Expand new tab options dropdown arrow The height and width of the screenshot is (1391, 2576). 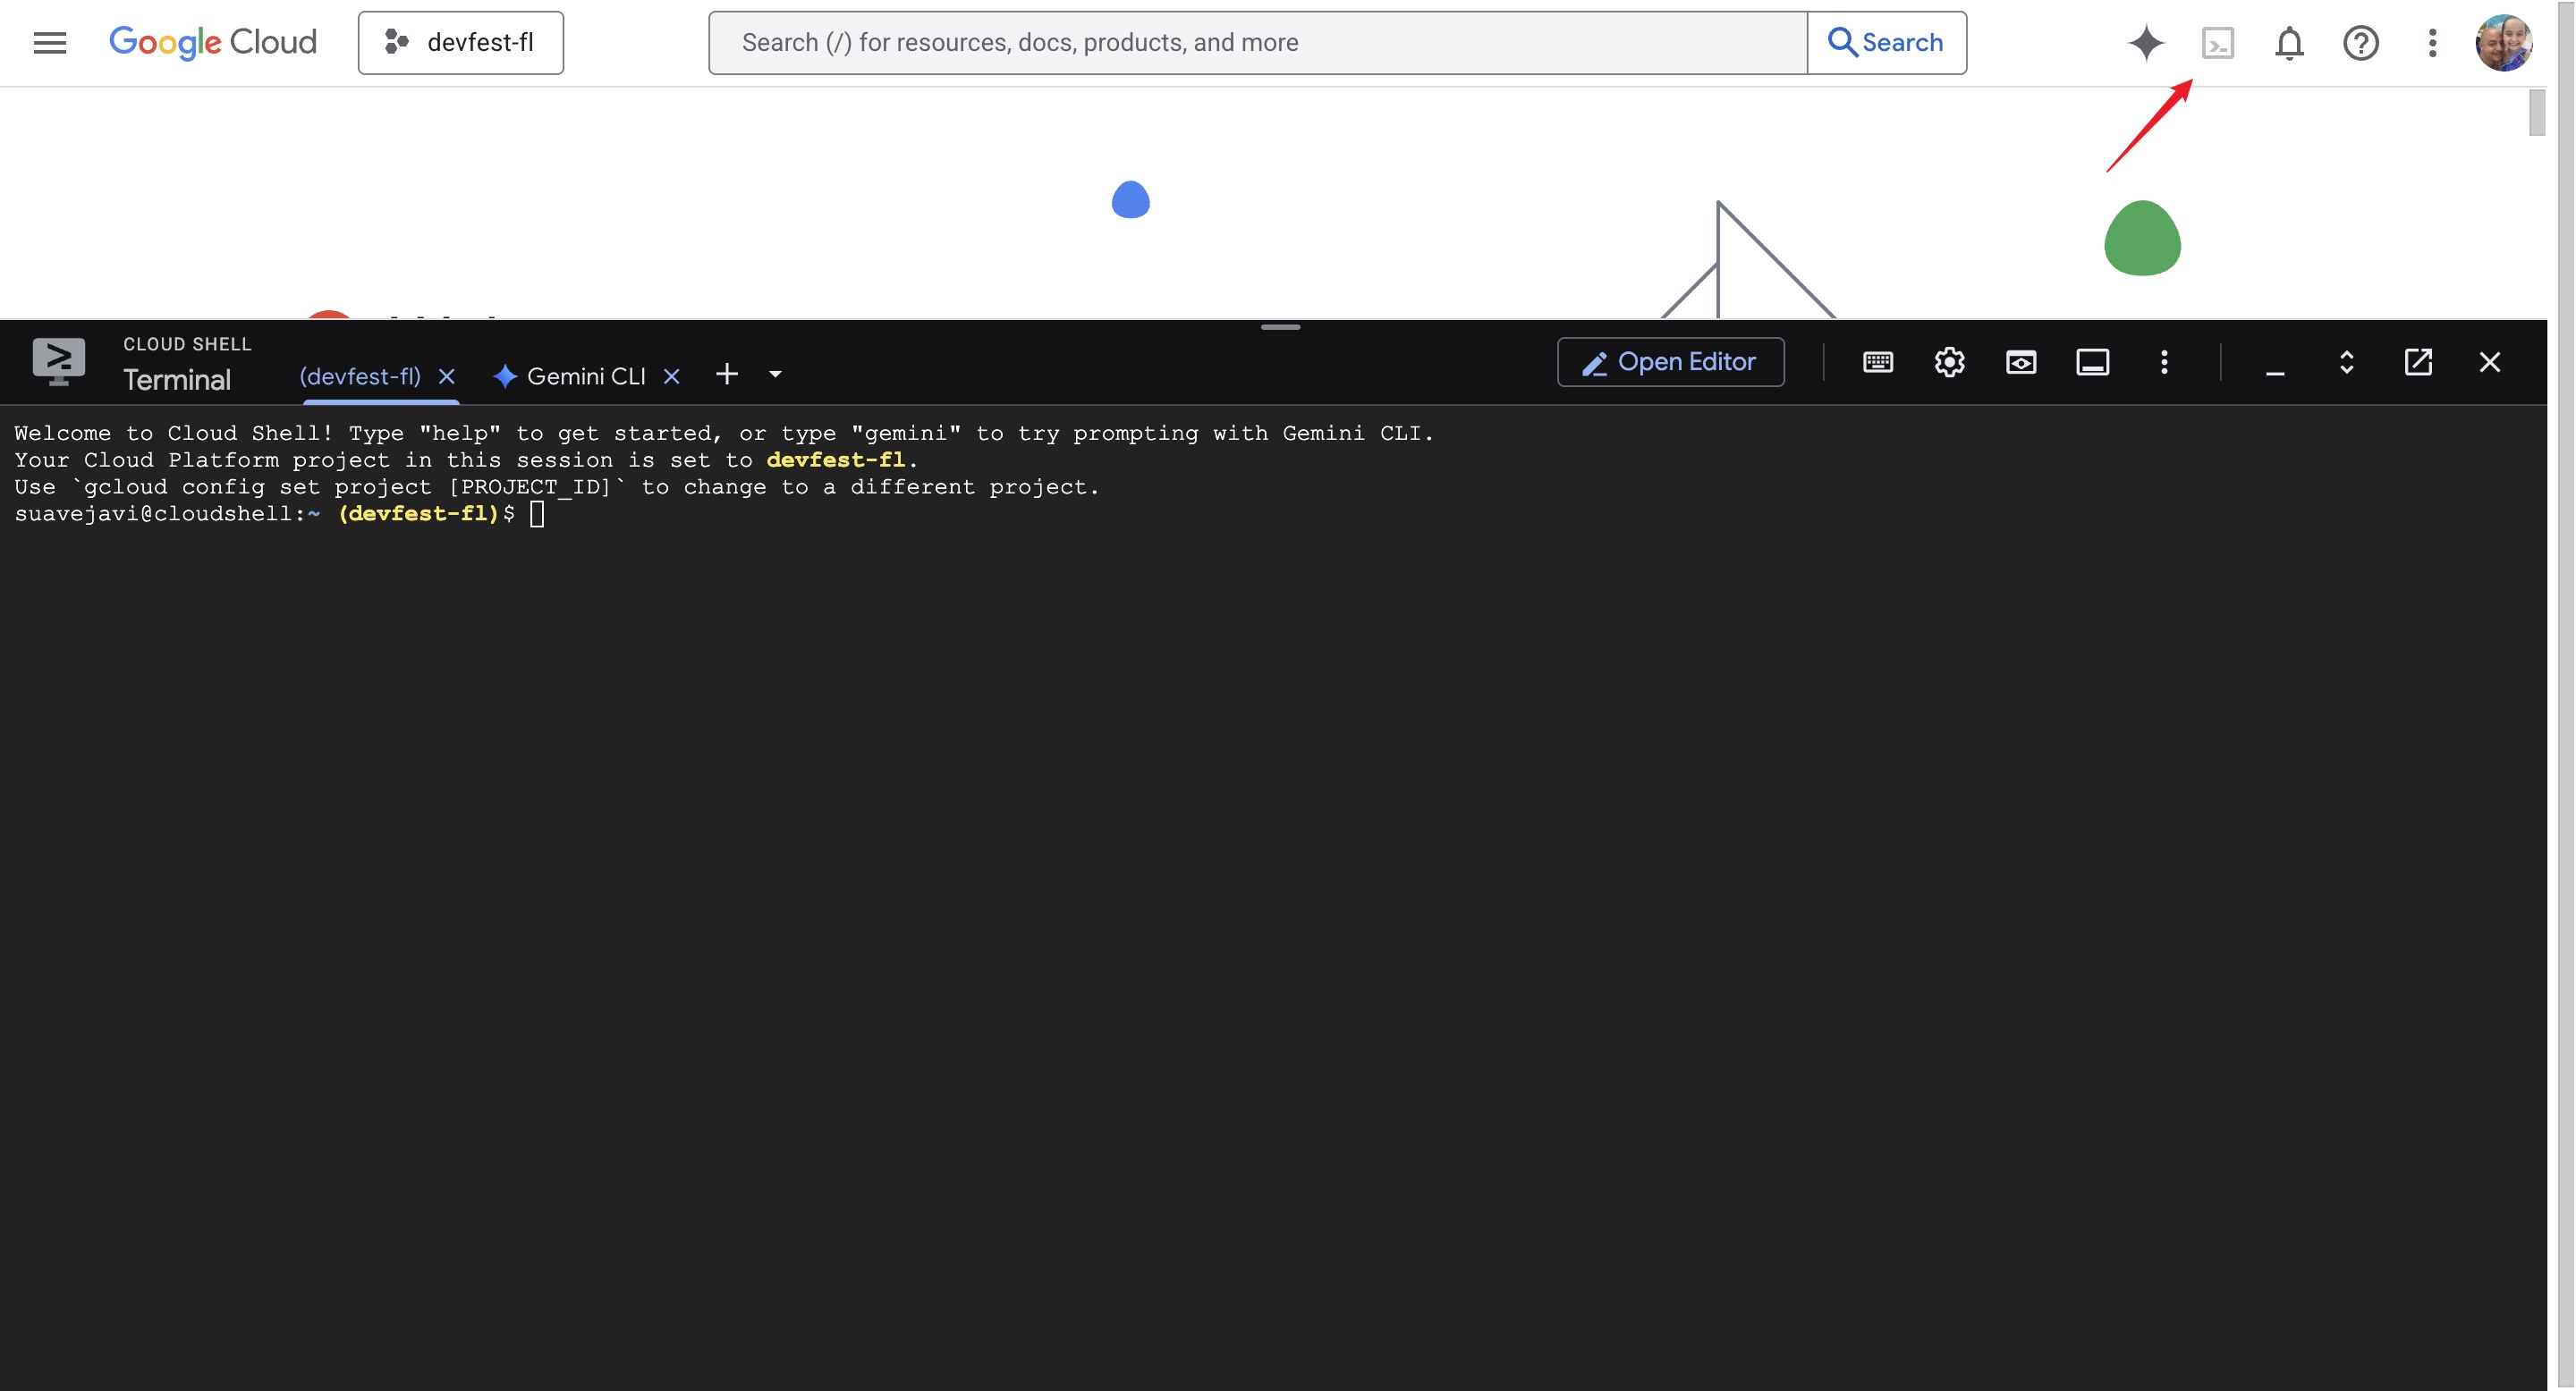pos(775,375)
